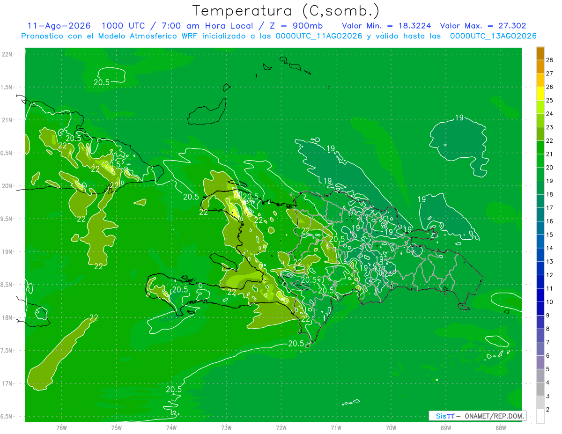Click the "20.5" contour label near 17N
Screen dimensions: 562x434
point(174,389)
